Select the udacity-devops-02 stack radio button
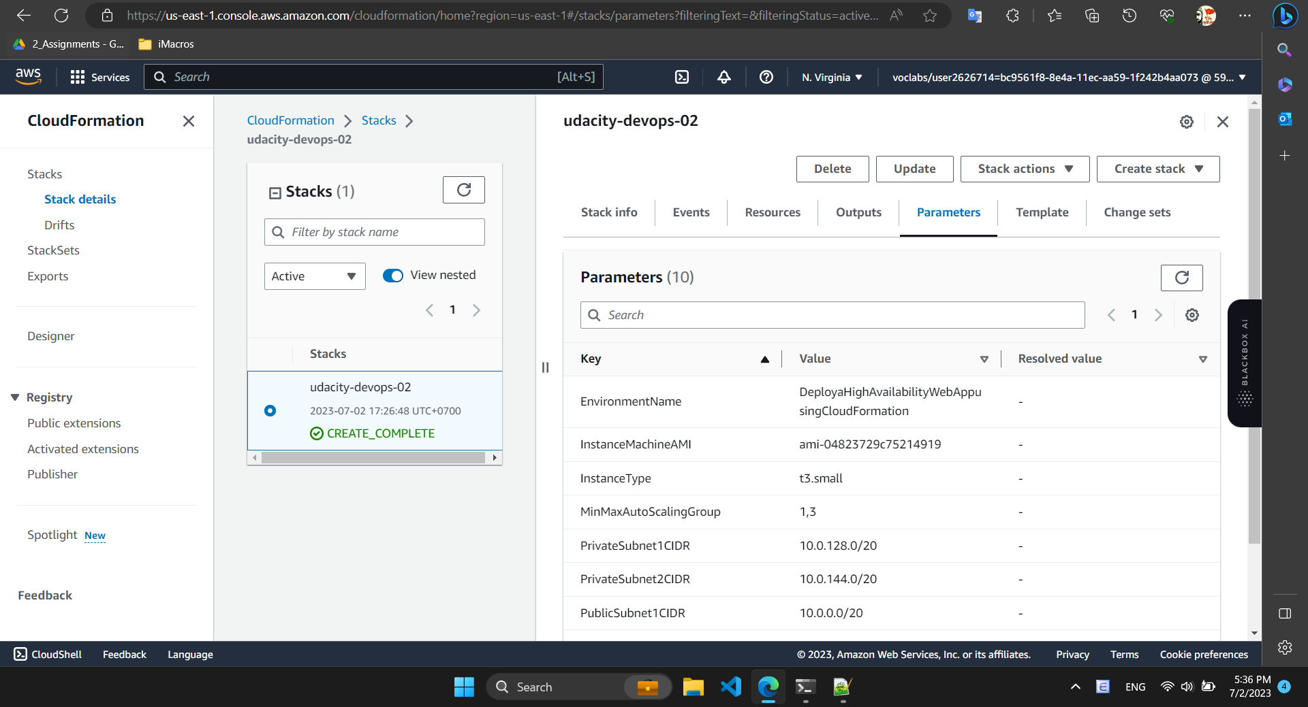 point(270,410)
